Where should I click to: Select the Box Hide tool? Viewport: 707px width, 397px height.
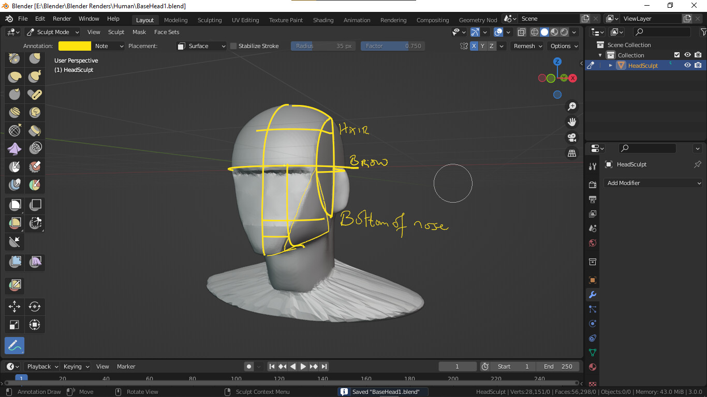pos(35,205)
